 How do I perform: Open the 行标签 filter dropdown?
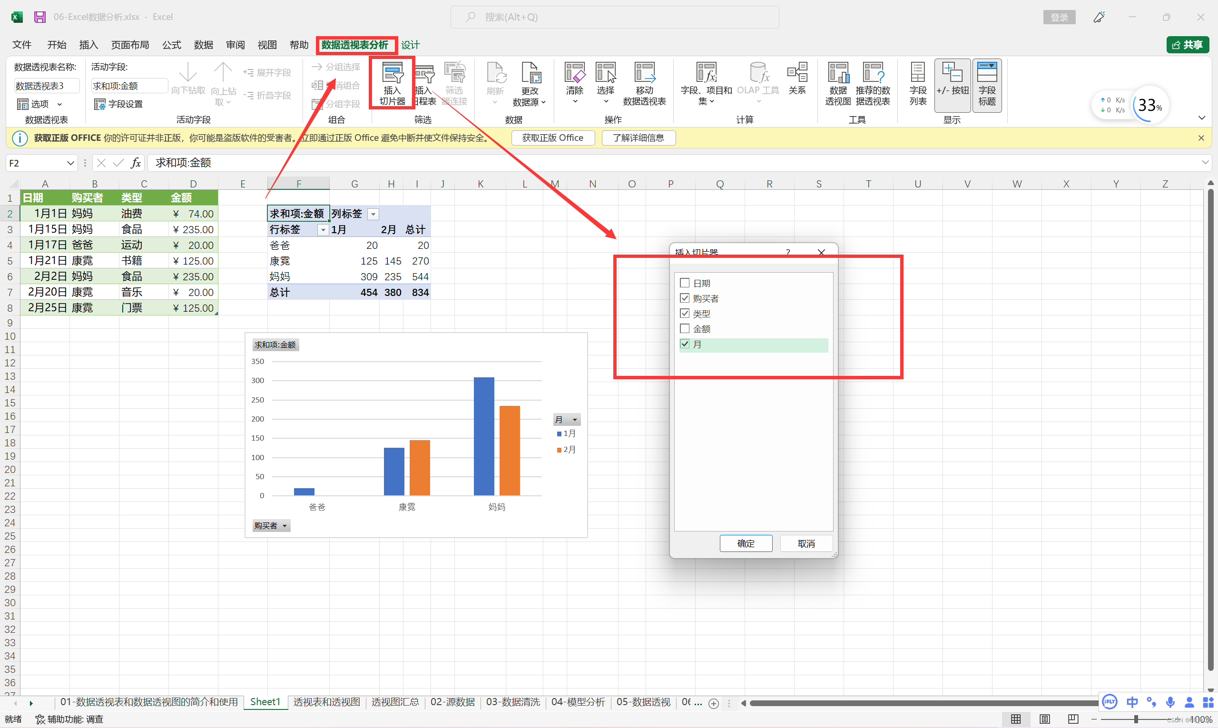323,230
